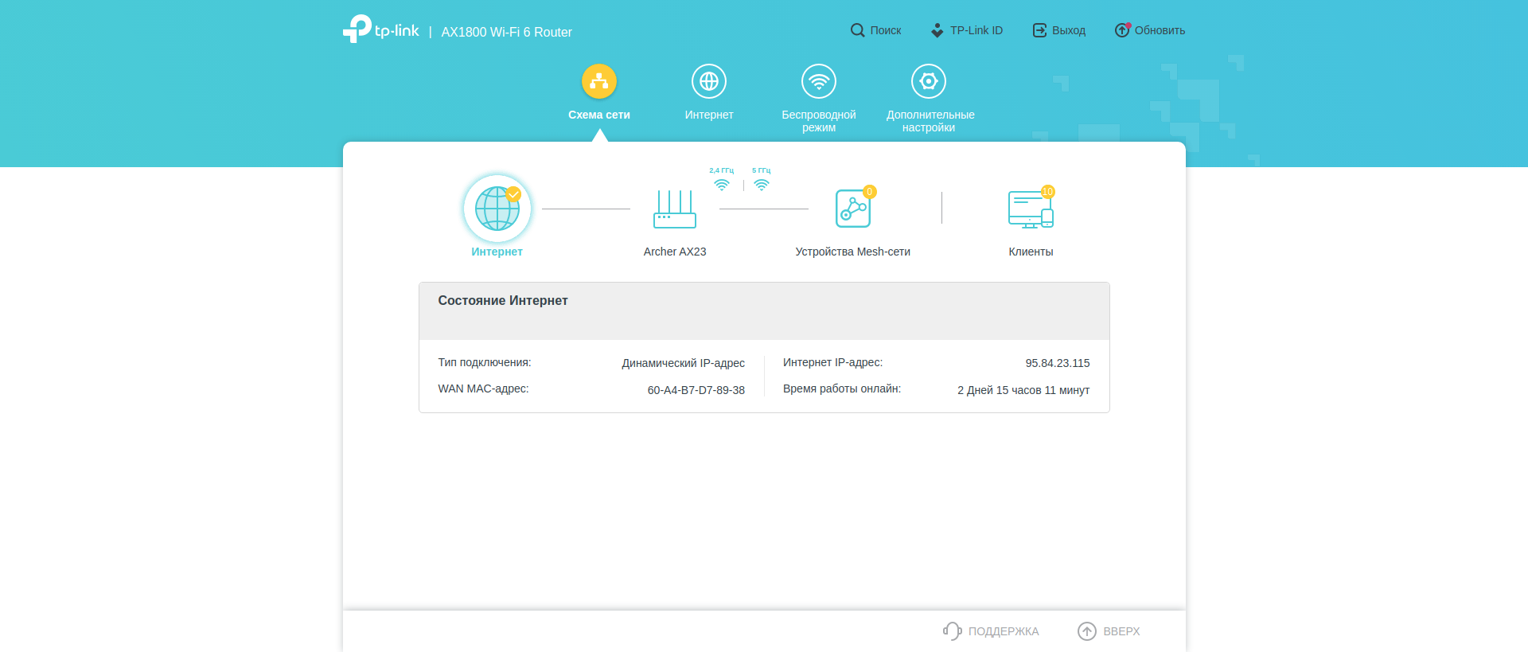The image size is (1528, 652).
Task: Open the Интернет globe tab icon
Action: pos(709,81)
